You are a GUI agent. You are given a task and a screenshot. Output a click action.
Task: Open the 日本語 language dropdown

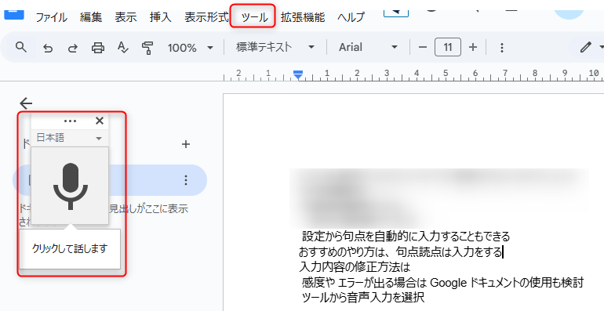(69, 138)
